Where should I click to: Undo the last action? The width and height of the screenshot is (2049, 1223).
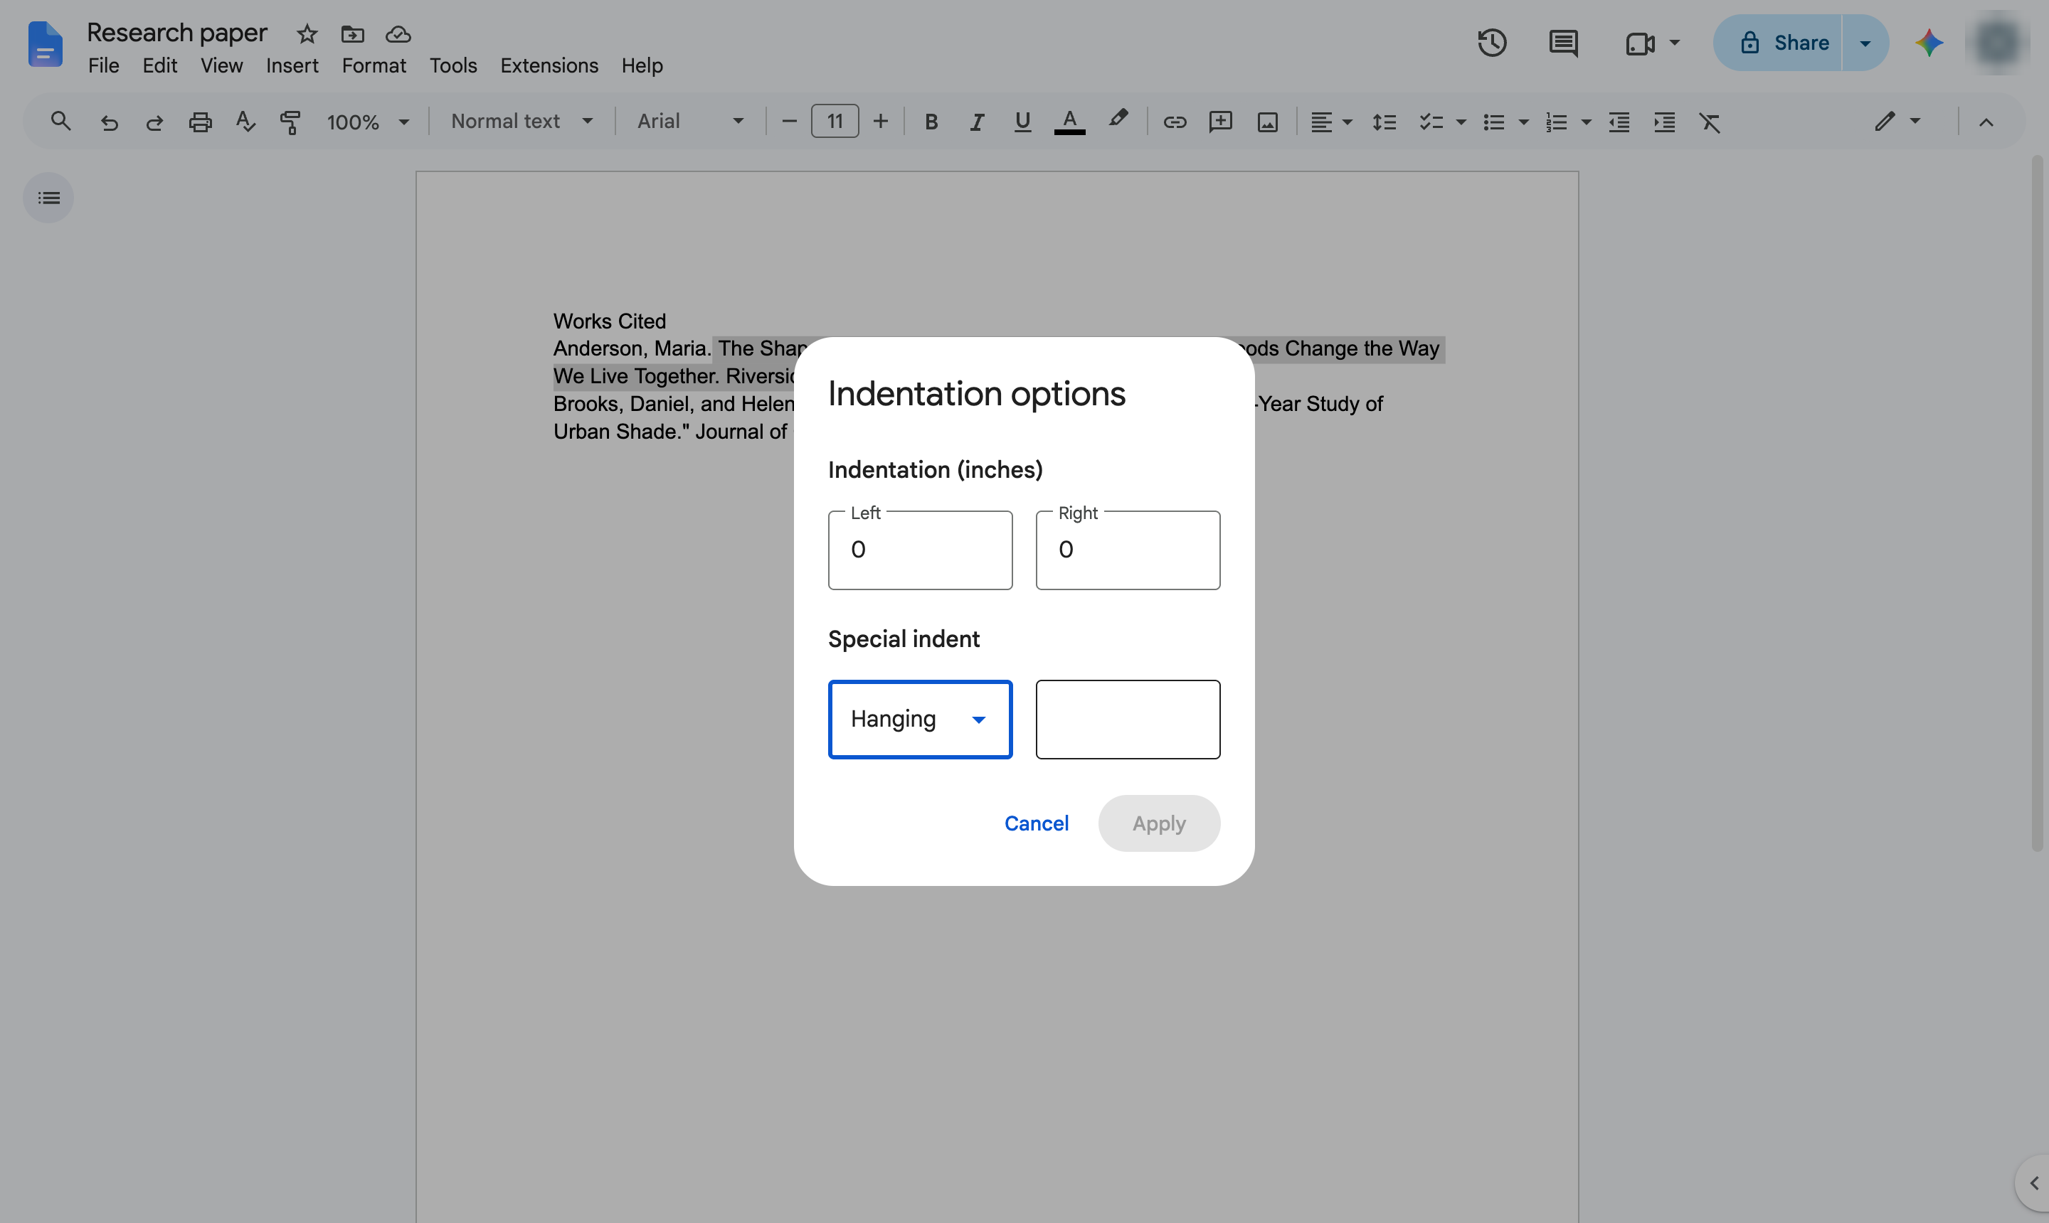[109, 122]
